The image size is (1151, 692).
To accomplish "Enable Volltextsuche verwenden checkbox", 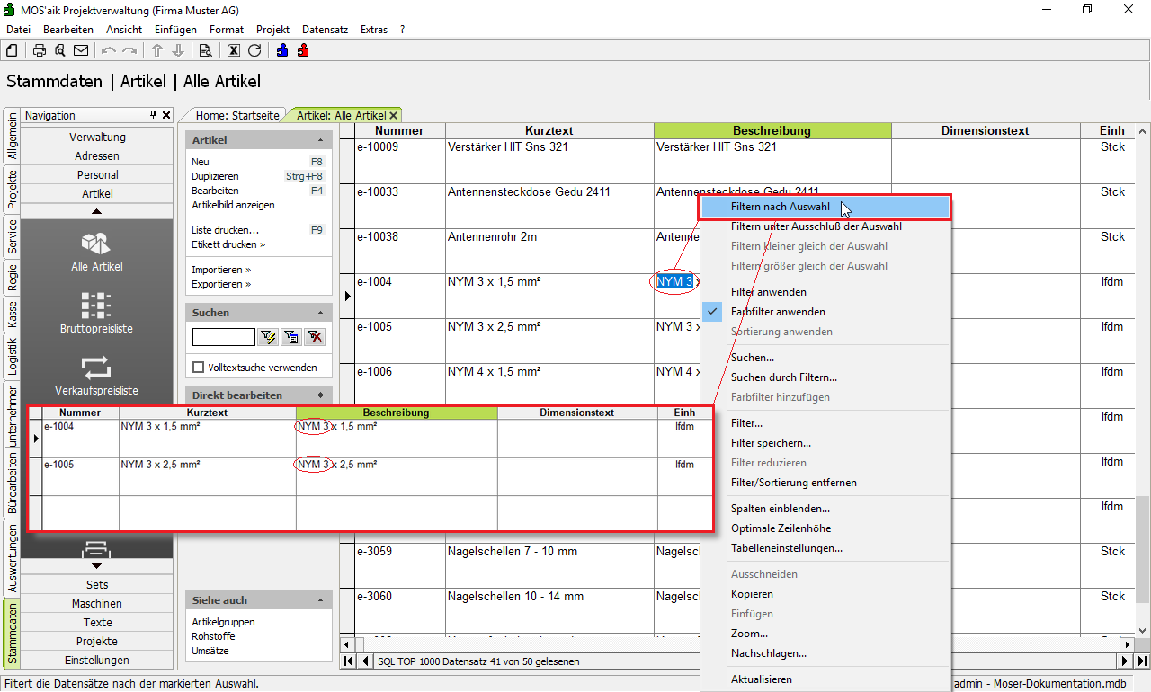I will pos(199,368).
